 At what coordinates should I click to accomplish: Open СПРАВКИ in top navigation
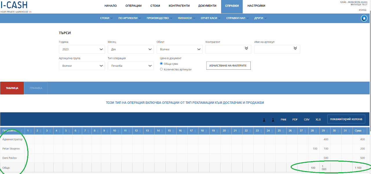point(232,6)
